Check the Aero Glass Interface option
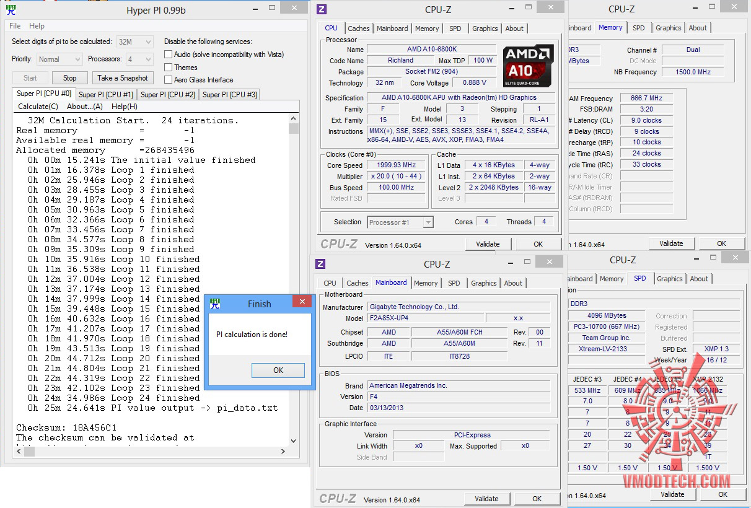The image size is (751, 508). [168, 80]
